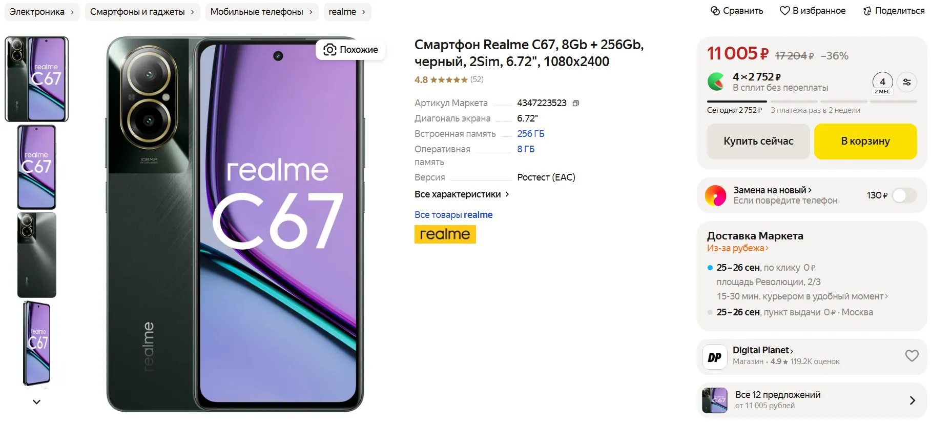Select the 4-payment 2 мес split option
This screenshot has width=931, height=422.
point(882,84)
